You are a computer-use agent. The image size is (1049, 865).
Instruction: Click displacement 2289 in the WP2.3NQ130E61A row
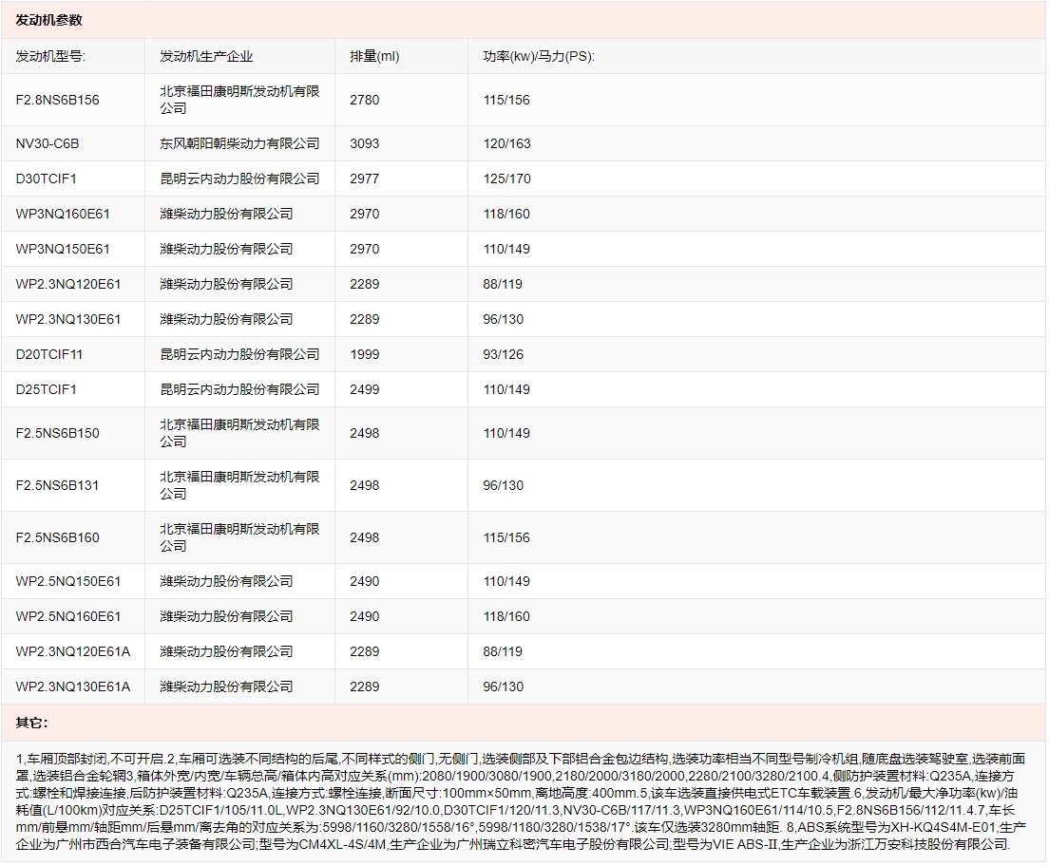[x=365, y=686]
